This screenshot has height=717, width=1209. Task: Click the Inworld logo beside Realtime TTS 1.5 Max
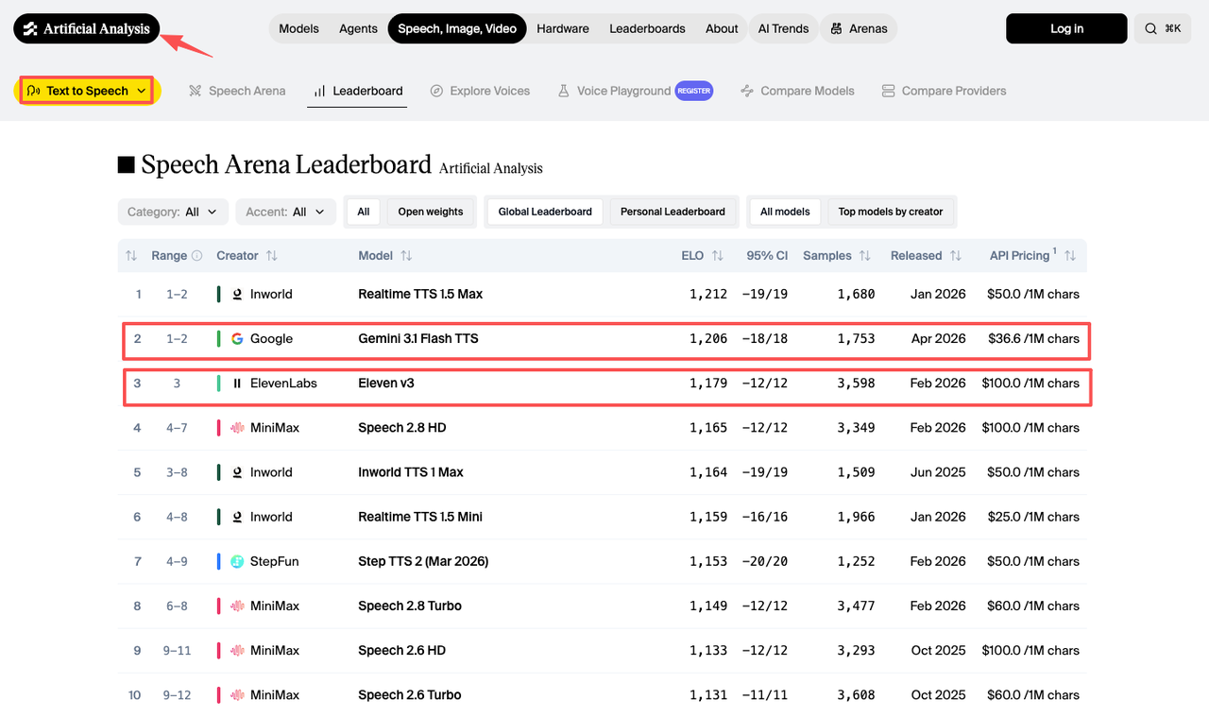(237, 295)
